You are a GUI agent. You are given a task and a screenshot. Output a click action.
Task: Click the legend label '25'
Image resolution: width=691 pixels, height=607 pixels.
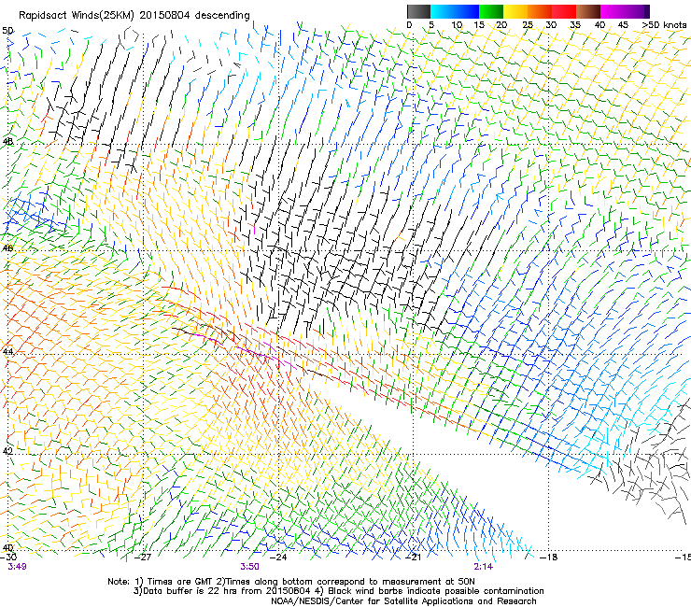tap(528, 25)
